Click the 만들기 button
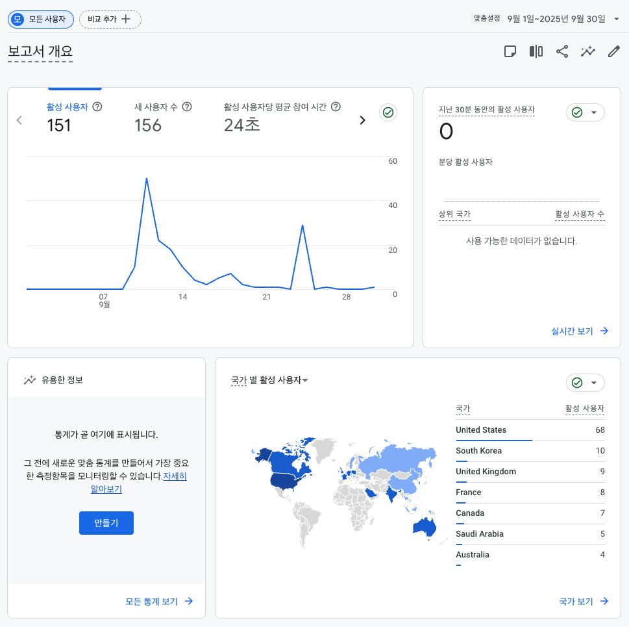This screenshot has width=629, height=627. point(106,522)
